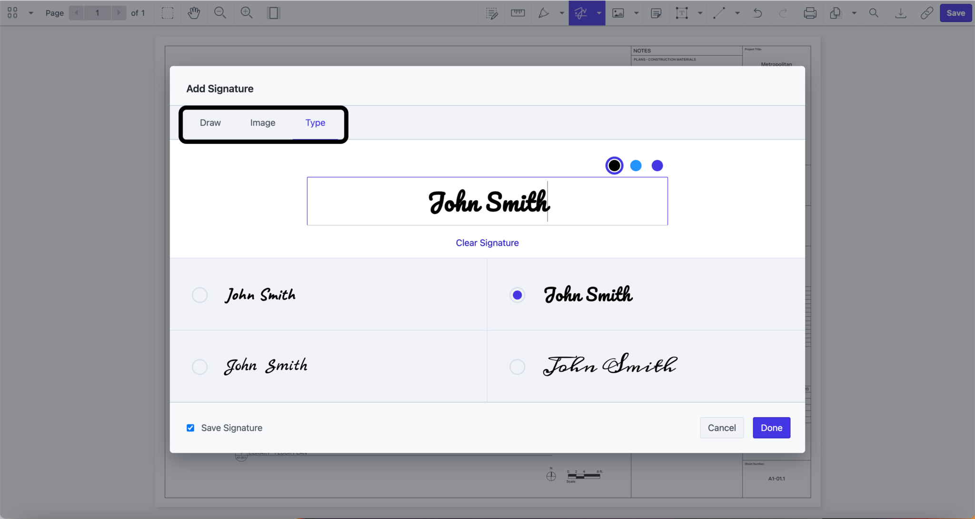
Task: Select the Hand pan tool
Action: point(194,13)
